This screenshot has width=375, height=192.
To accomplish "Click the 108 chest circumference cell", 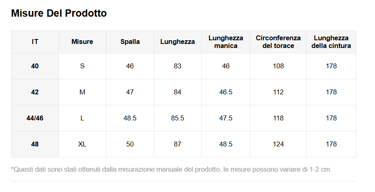I will pyautogui.click(x=278, y=66).
